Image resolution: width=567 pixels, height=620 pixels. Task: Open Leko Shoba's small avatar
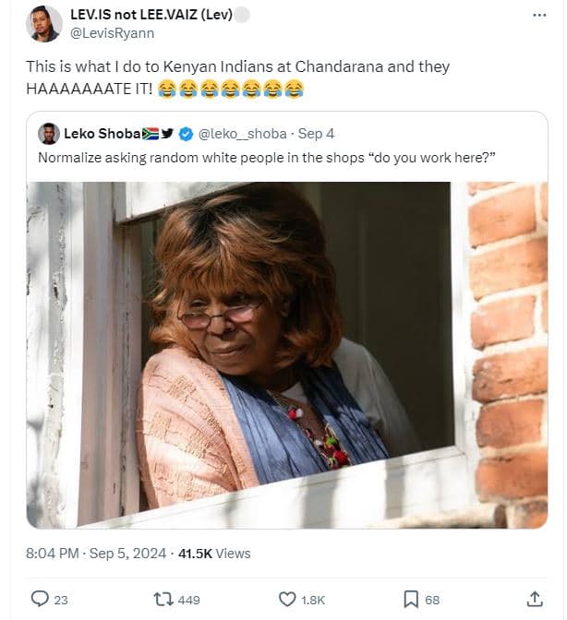[48, 134]
